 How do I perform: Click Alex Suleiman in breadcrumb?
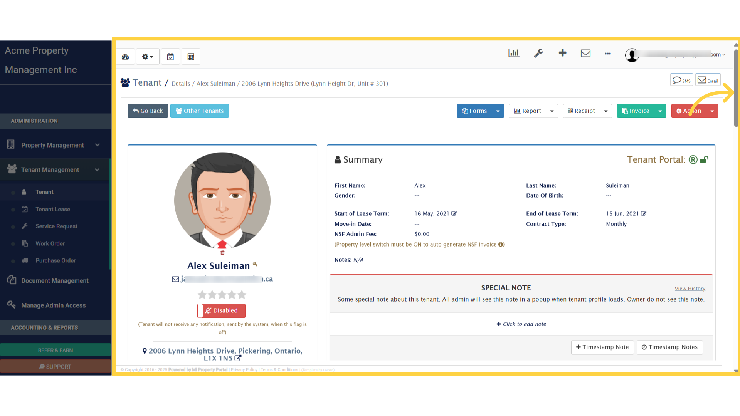(216, 84)
